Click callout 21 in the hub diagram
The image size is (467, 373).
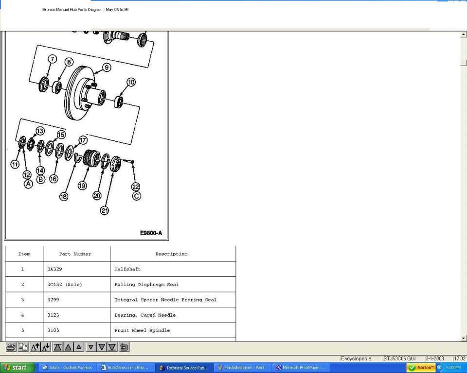pos(104,211)
